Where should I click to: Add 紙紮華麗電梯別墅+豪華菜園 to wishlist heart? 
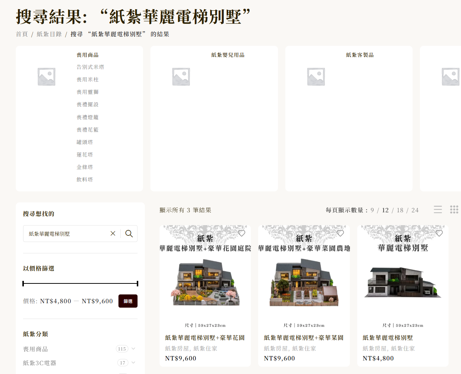pyautogui.click(x=340, y=233)
